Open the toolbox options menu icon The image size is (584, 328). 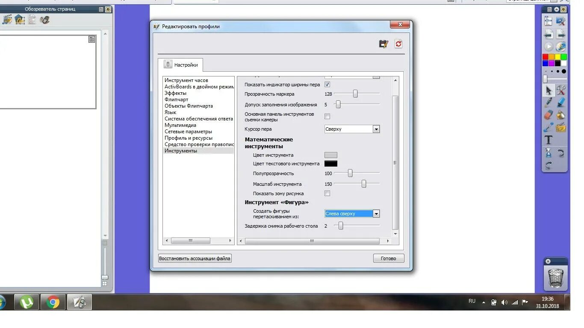pos(550,9)
